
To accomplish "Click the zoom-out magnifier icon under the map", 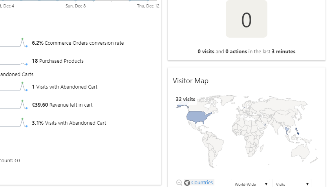I will (179, 183).
